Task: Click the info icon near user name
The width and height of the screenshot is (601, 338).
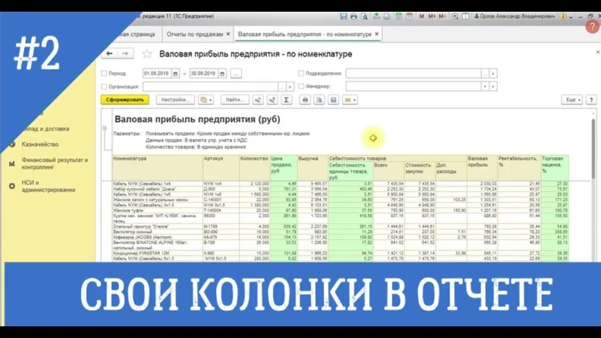Action: click(563, 16)
